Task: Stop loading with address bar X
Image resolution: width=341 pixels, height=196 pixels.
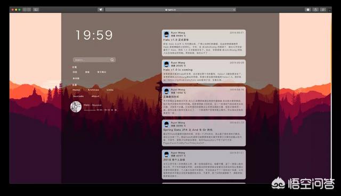Action: [234, 10]
